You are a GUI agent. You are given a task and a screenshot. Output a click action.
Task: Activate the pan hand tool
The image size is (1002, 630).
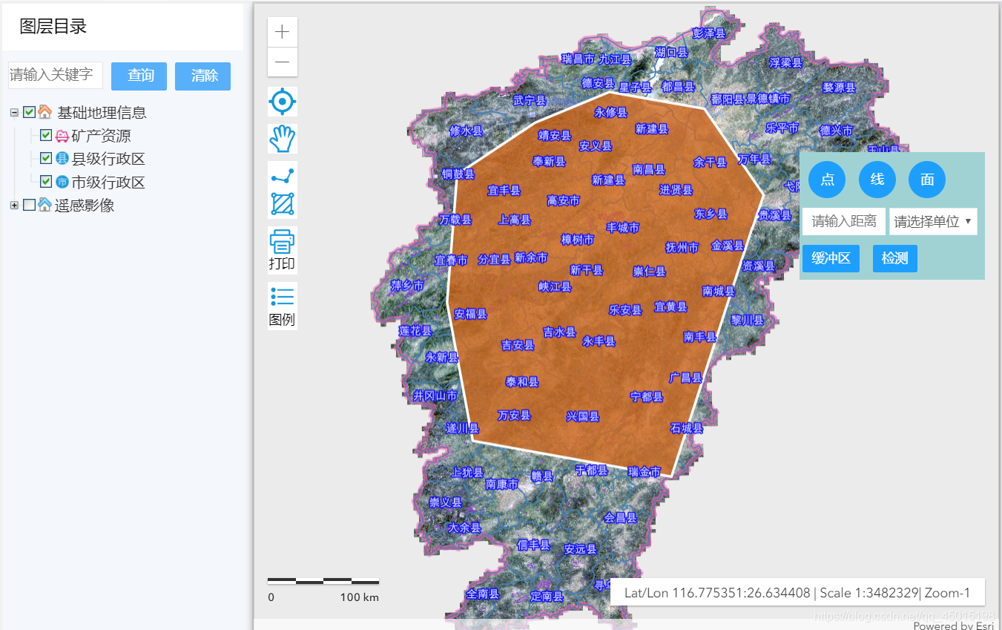pyautogui.click(x=282, y=139)
